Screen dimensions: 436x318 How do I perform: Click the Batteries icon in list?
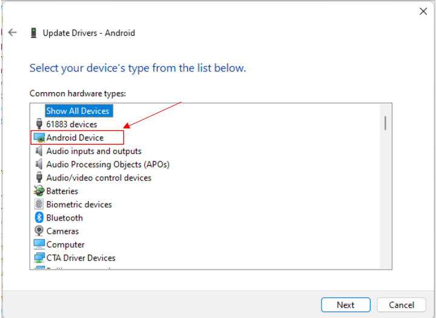(x=39, y=191)
